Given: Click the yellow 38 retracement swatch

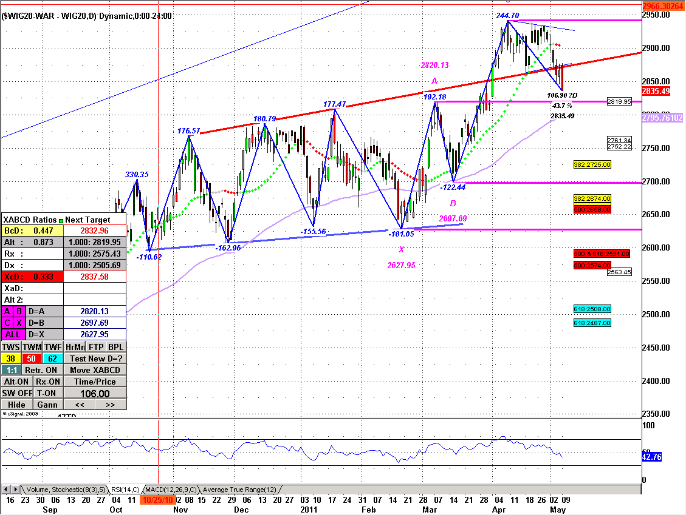Looking at the screenshot, I should click(11, 358).
